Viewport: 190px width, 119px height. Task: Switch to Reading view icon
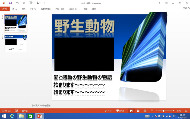pos(145,111)
